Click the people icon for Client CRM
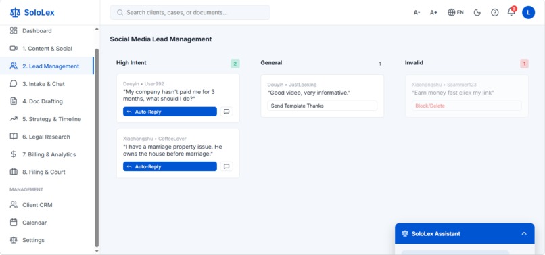 (x=14, y=204)
